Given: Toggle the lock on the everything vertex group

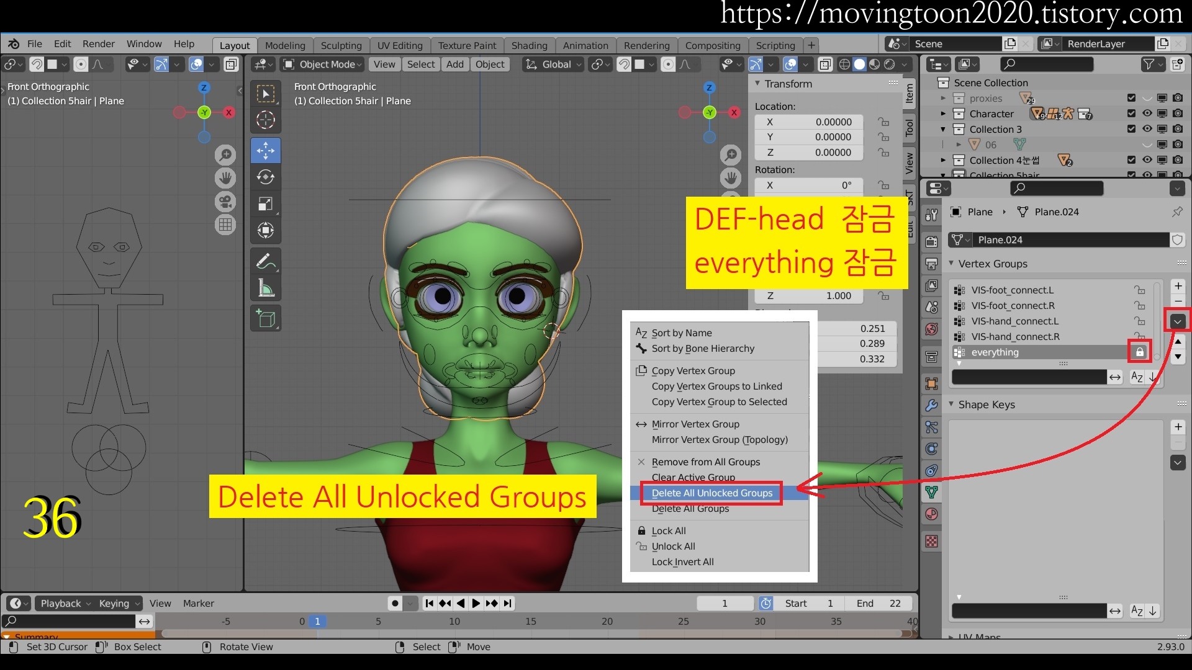Looking at the screenshot, I should click(x=1140, y=352).
